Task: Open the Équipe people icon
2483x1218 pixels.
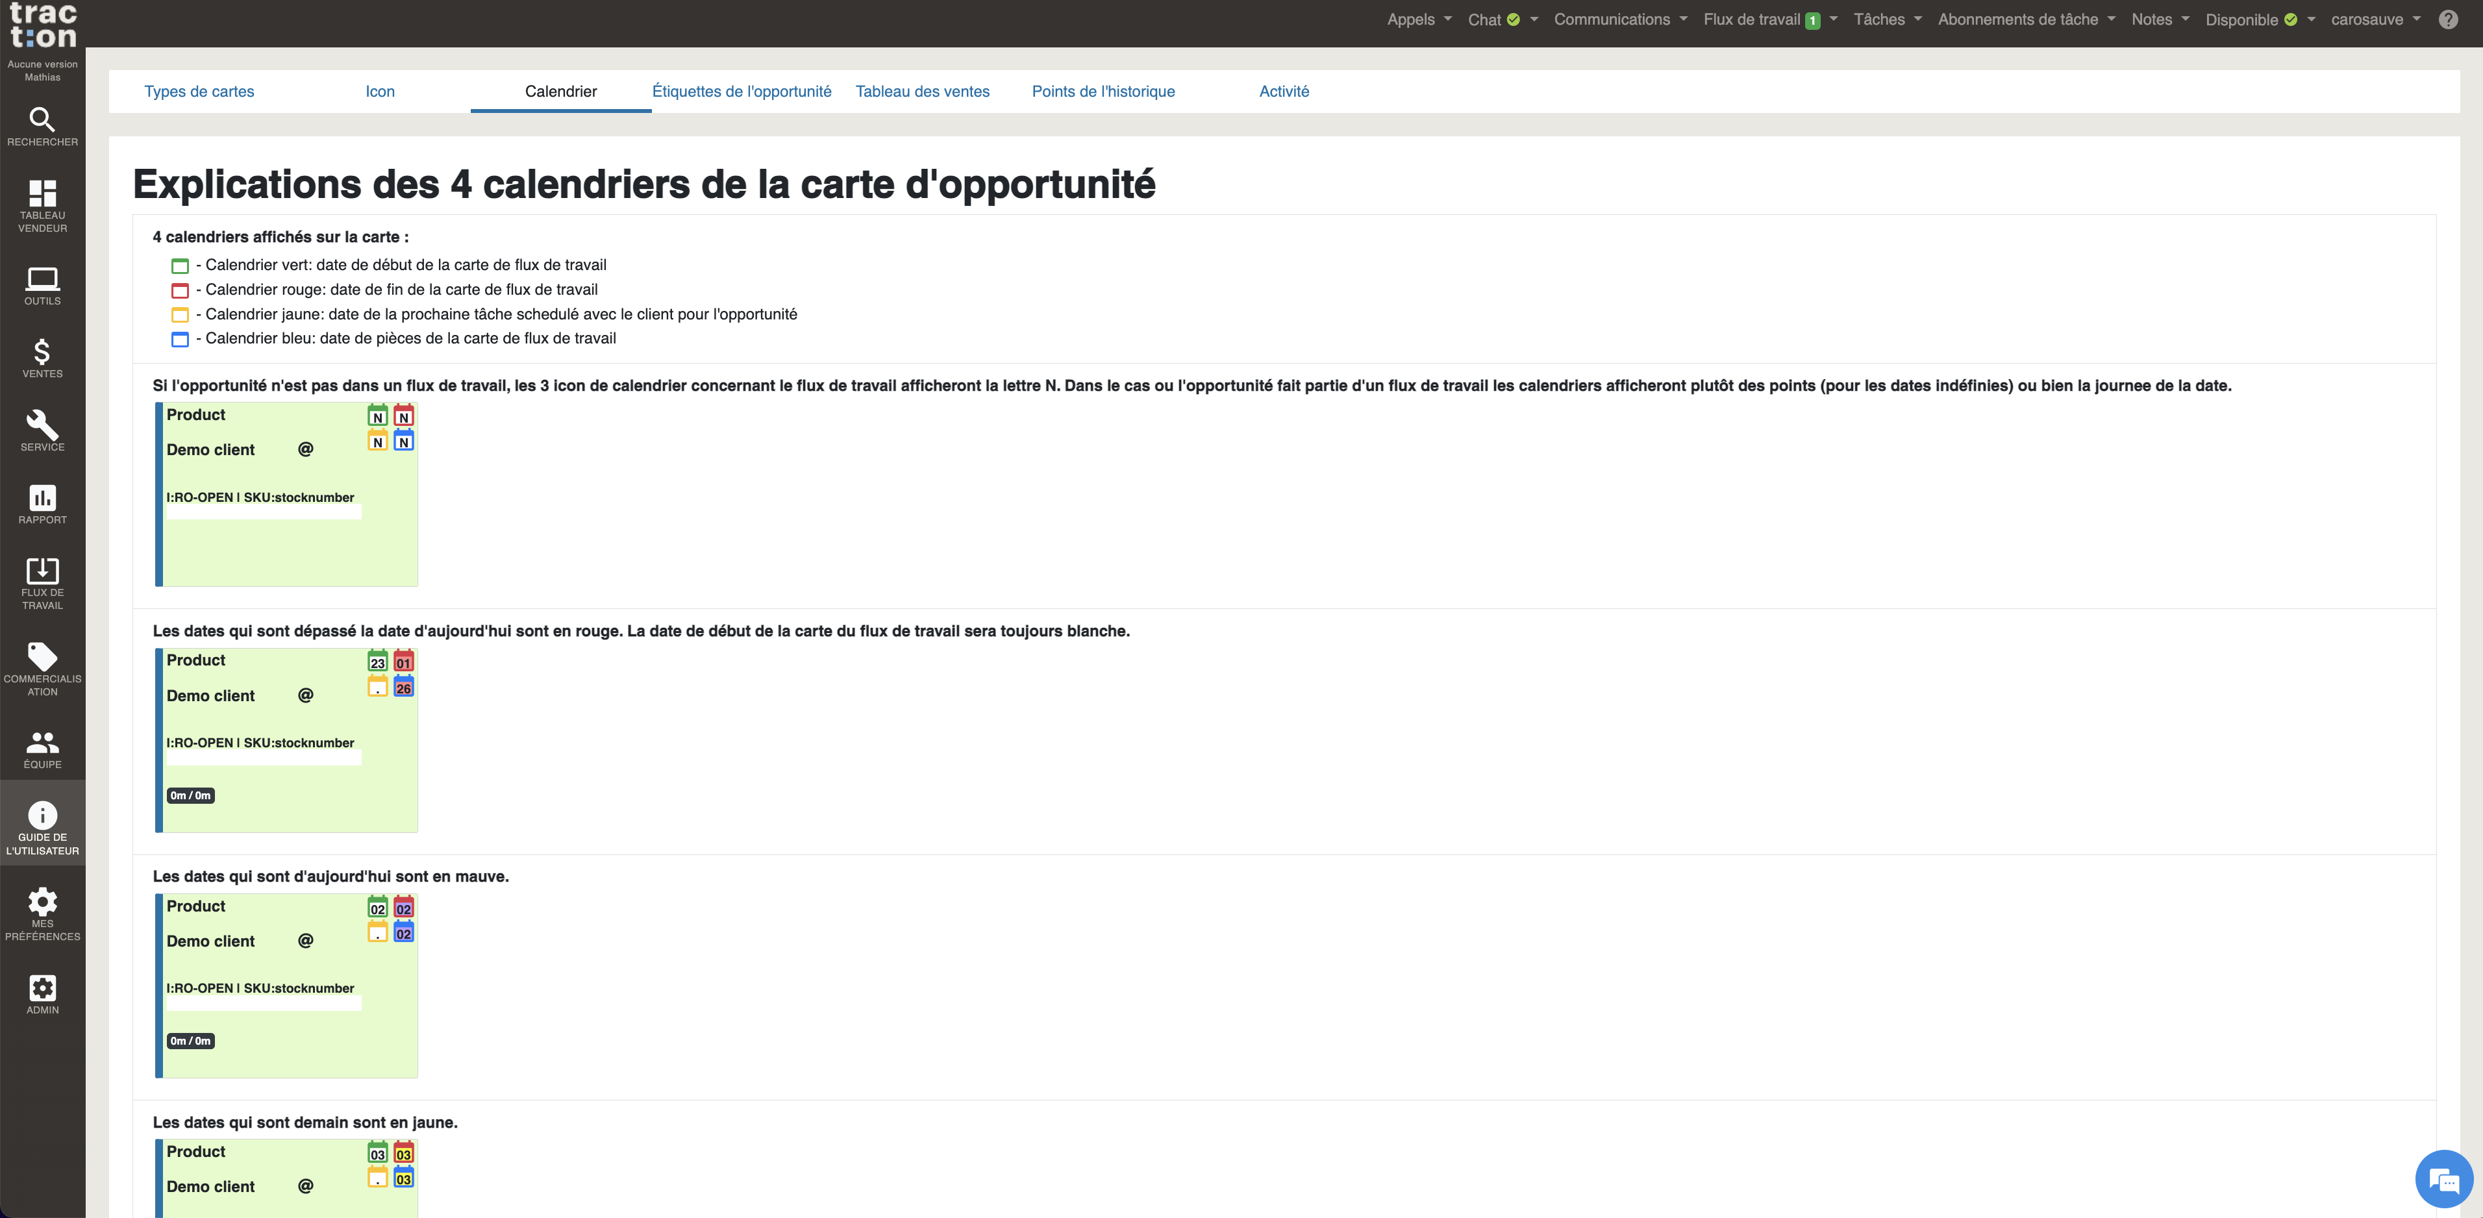Action: pos(42,750)
